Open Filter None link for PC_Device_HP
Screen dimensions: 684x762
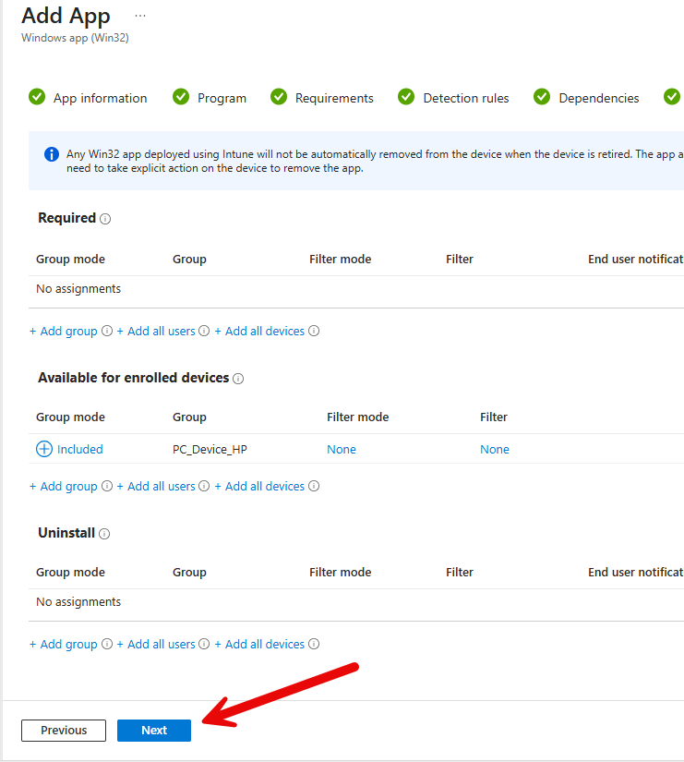coord(494,449)
